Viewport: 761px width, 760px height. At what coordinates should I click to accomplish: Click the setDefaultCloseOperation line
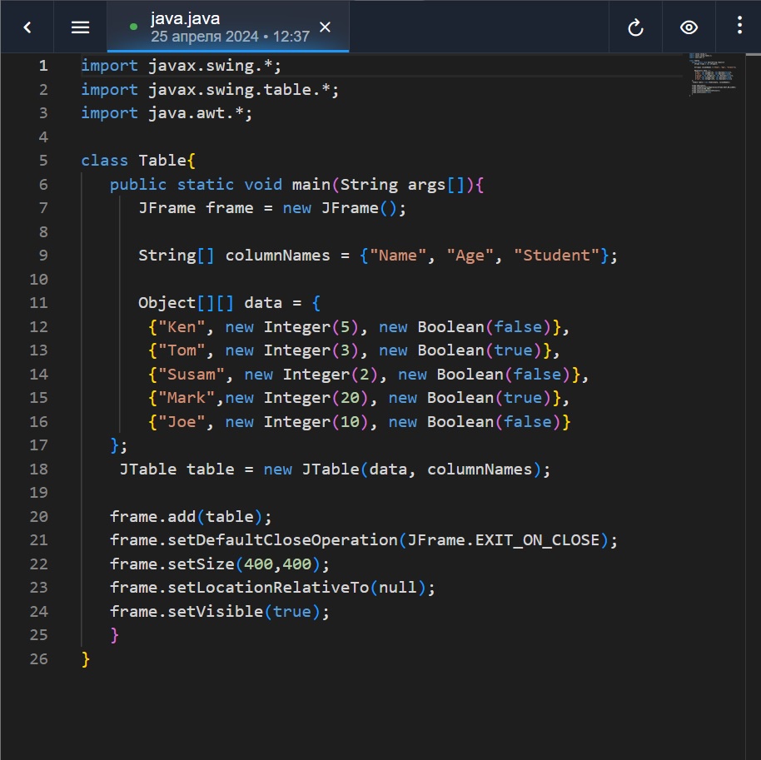[364, 540]
